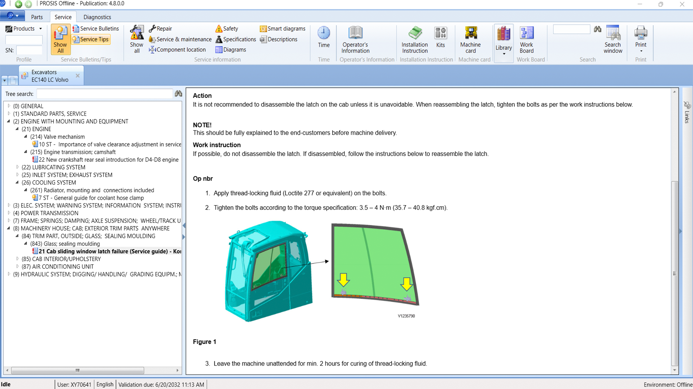693x389 pixels.
Task: Click the tree search binoculars icon
Action: coord(178,94)
